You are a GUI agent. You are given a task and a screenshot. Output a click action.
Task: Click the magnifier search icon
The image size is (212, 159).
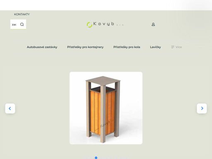22,24
